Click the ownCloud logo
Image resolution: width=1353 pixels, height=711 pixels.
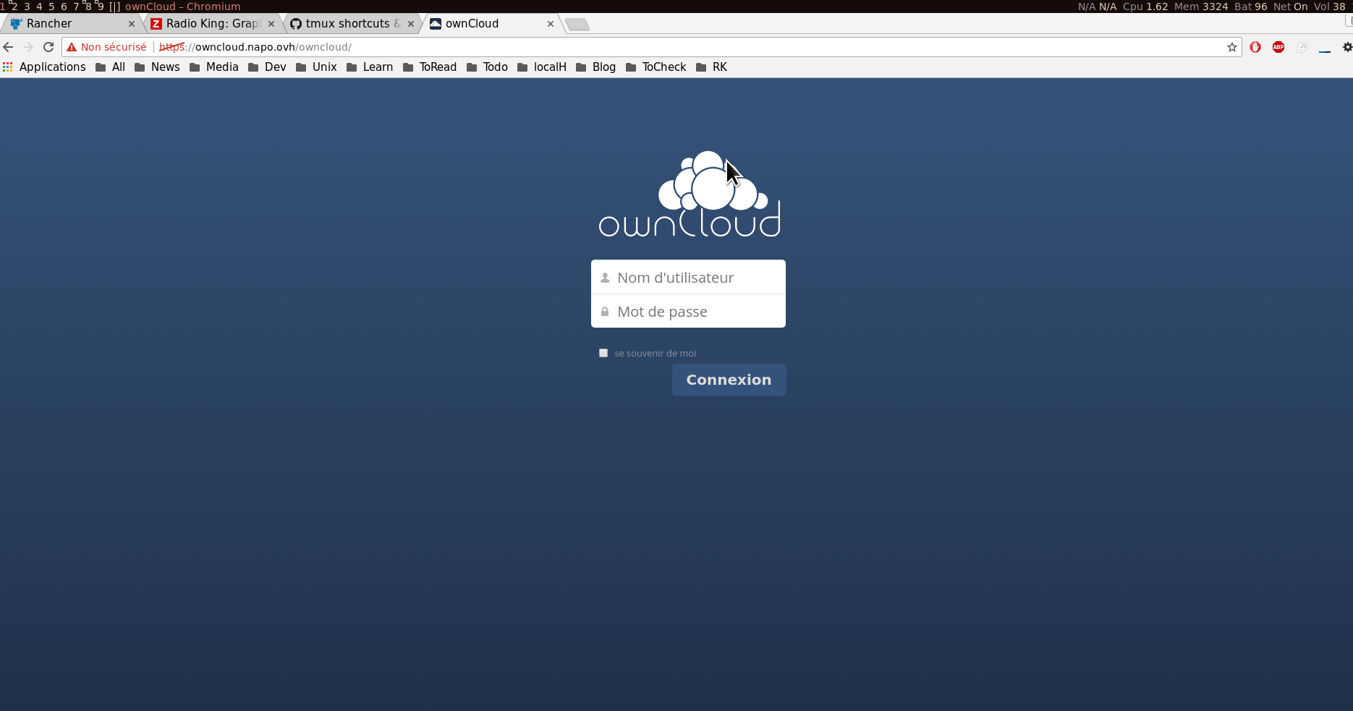690,195
